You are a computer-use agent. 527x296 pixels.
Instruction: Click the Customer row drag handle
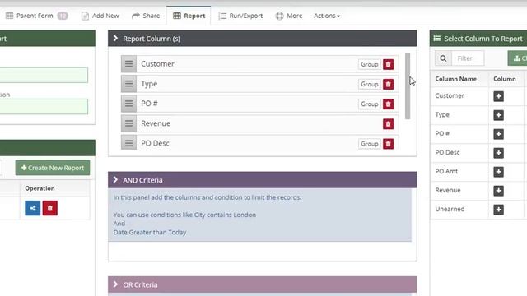pyautogui.click(x=128, y=64)
